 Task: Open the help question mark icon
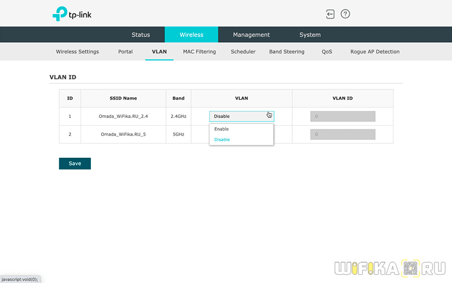(345, 14)
